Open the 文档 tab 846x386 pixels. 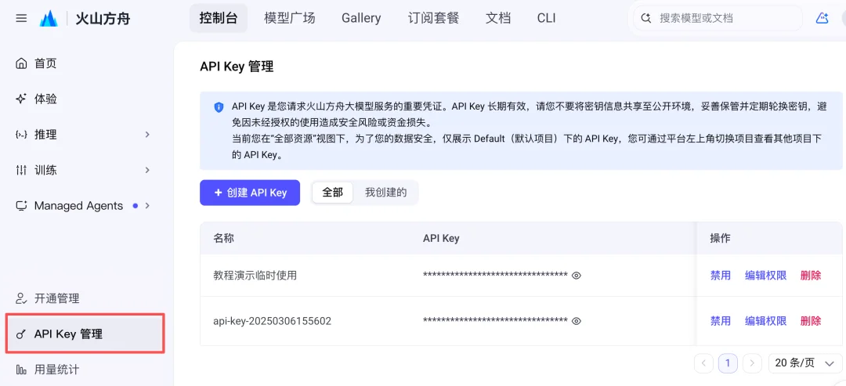[498, 18]
